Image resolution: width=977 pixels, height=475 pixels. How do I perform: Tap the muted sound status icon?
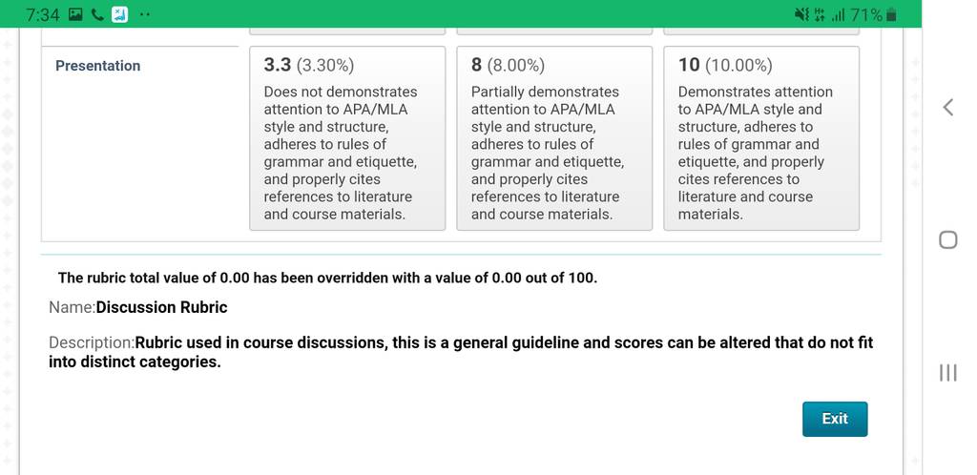tap(801, 14)
